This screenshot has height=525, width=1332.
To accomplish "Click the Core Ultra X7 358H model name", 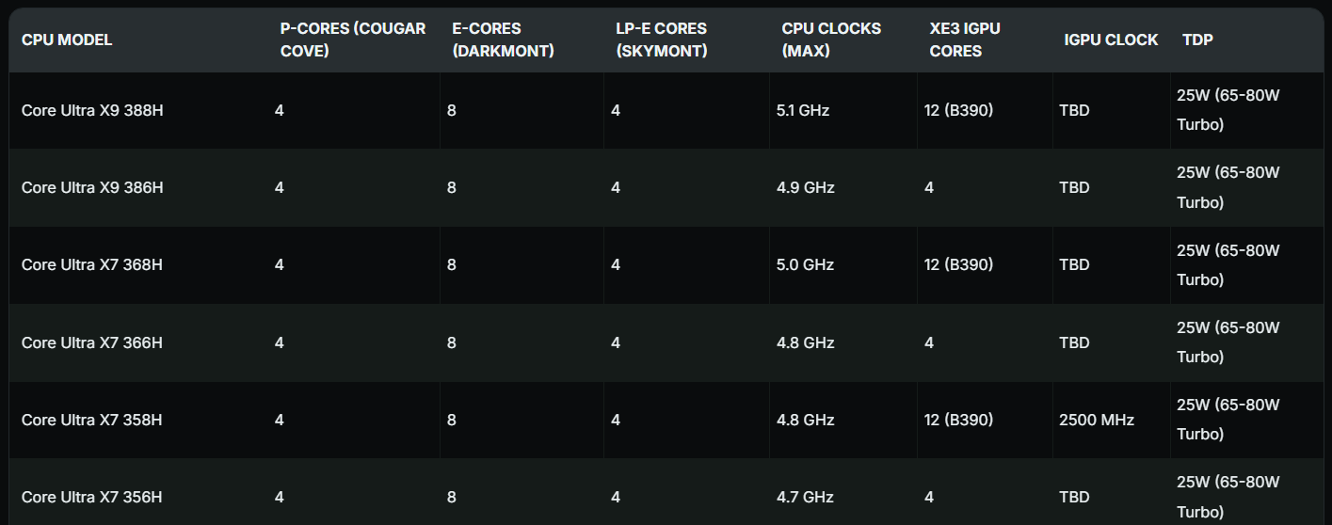I will [x=92, y=420].
